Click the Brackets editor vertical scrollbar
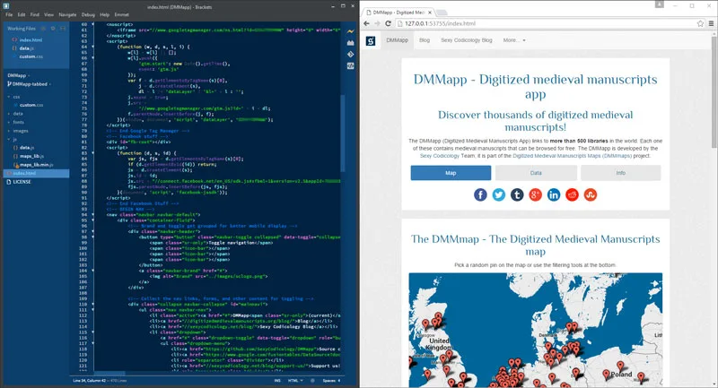The height and width of the screenshot is (388, 718). click(344, 133)
